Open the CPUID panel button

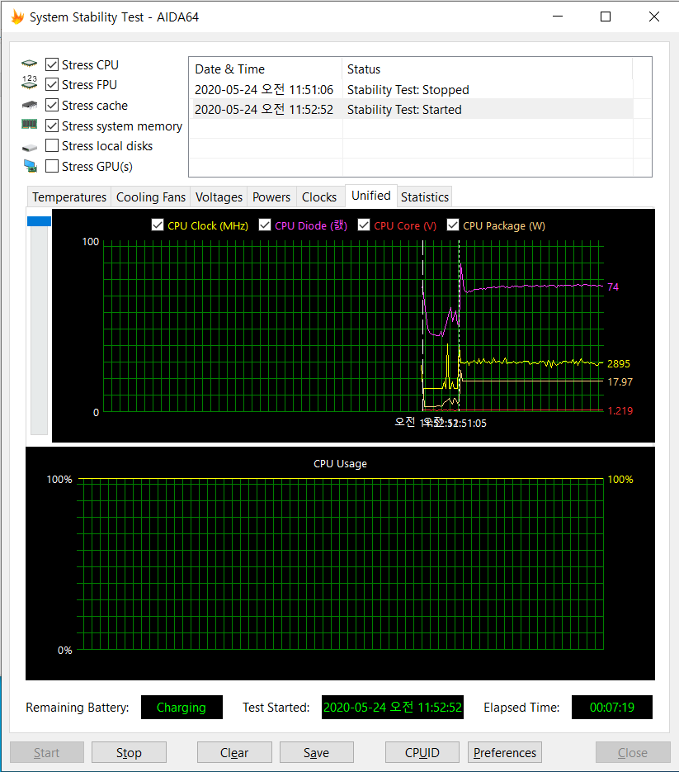[x=422, y=752]
